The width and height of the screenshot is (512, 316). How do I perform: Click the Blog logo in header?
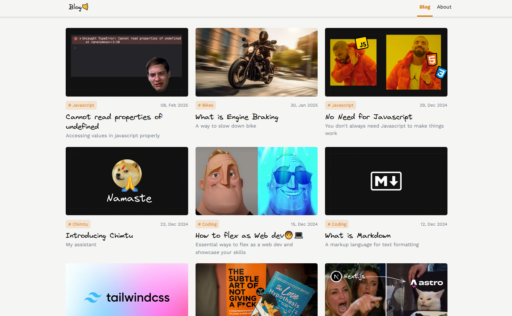tap(78, 7)
